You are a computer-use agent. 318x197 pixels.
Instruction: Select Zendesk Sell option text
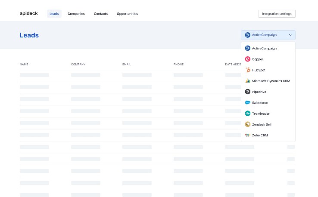pos(262,124)
